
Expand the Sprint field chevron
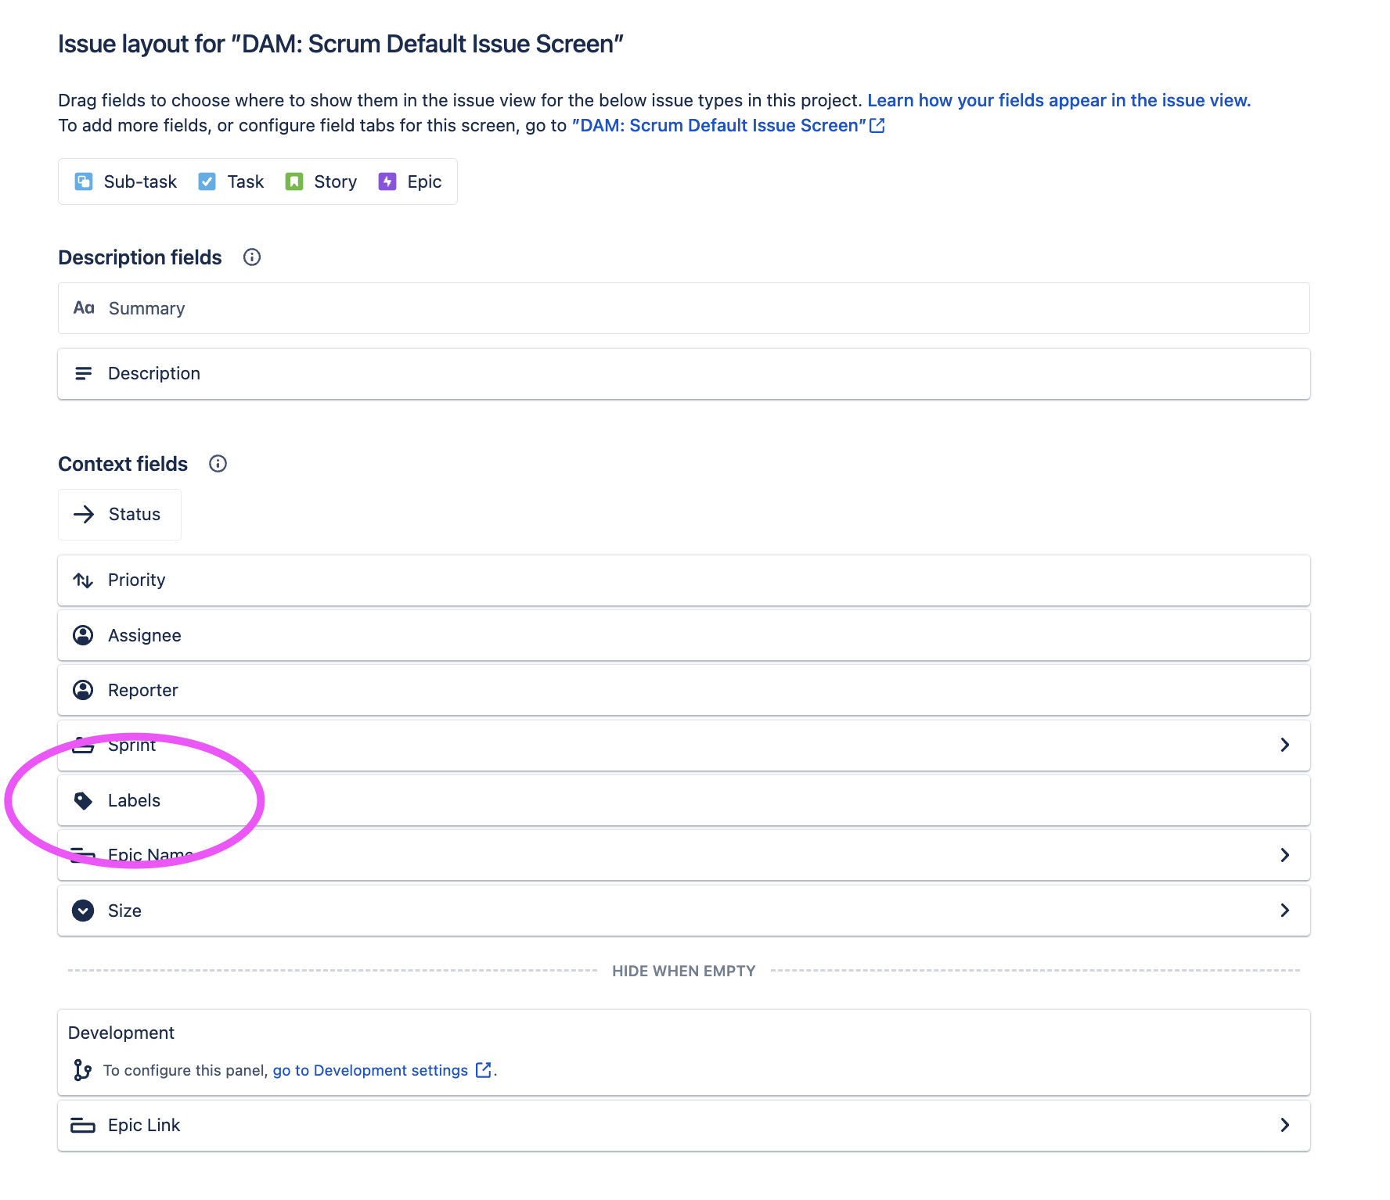pos(1284,745)
